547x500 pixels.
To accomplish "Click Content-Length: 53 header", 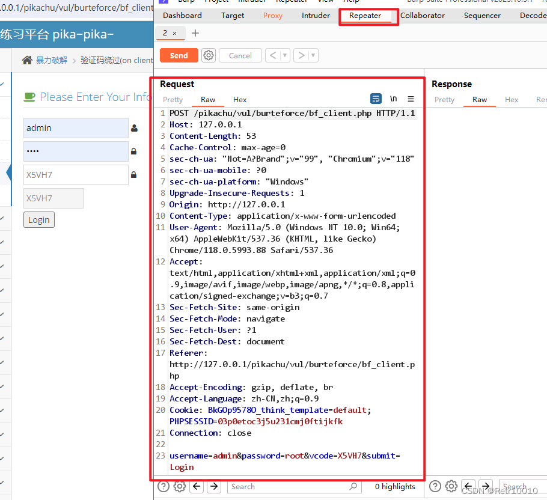I will [213, 136].
